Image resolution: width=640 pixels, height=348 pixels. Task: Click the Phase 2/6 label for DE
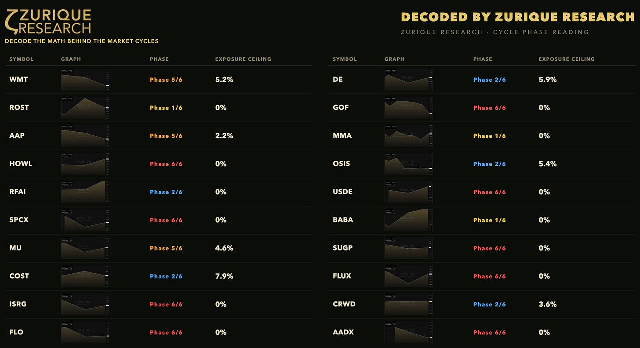pyautogui.click(x=489, y=80)
